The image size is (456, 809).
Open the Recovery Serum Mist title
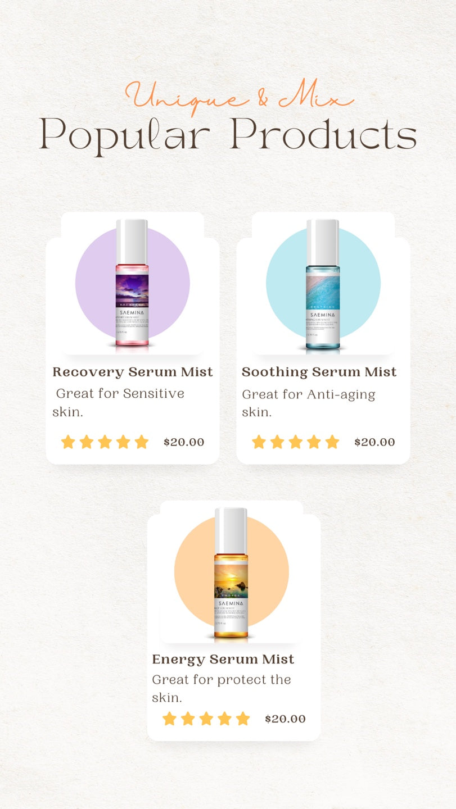[x=133, y=372]
